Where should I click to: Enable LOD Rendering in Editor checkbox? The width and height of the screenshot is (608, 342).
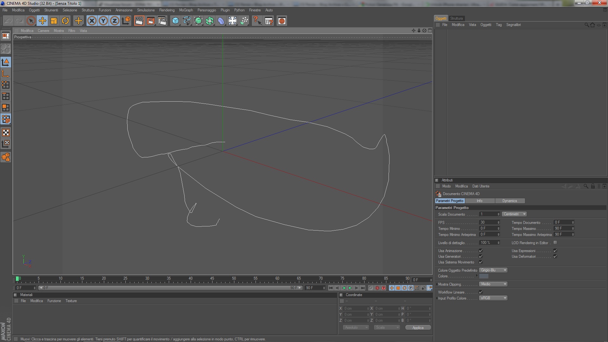pos(555,243)
